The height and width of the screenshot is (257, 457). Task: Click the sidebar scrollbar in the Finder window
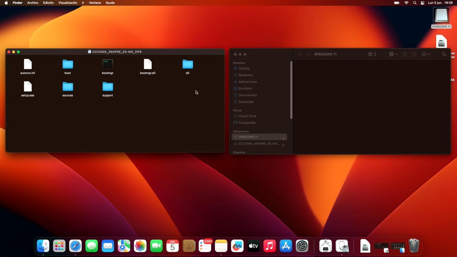point(291,90)
